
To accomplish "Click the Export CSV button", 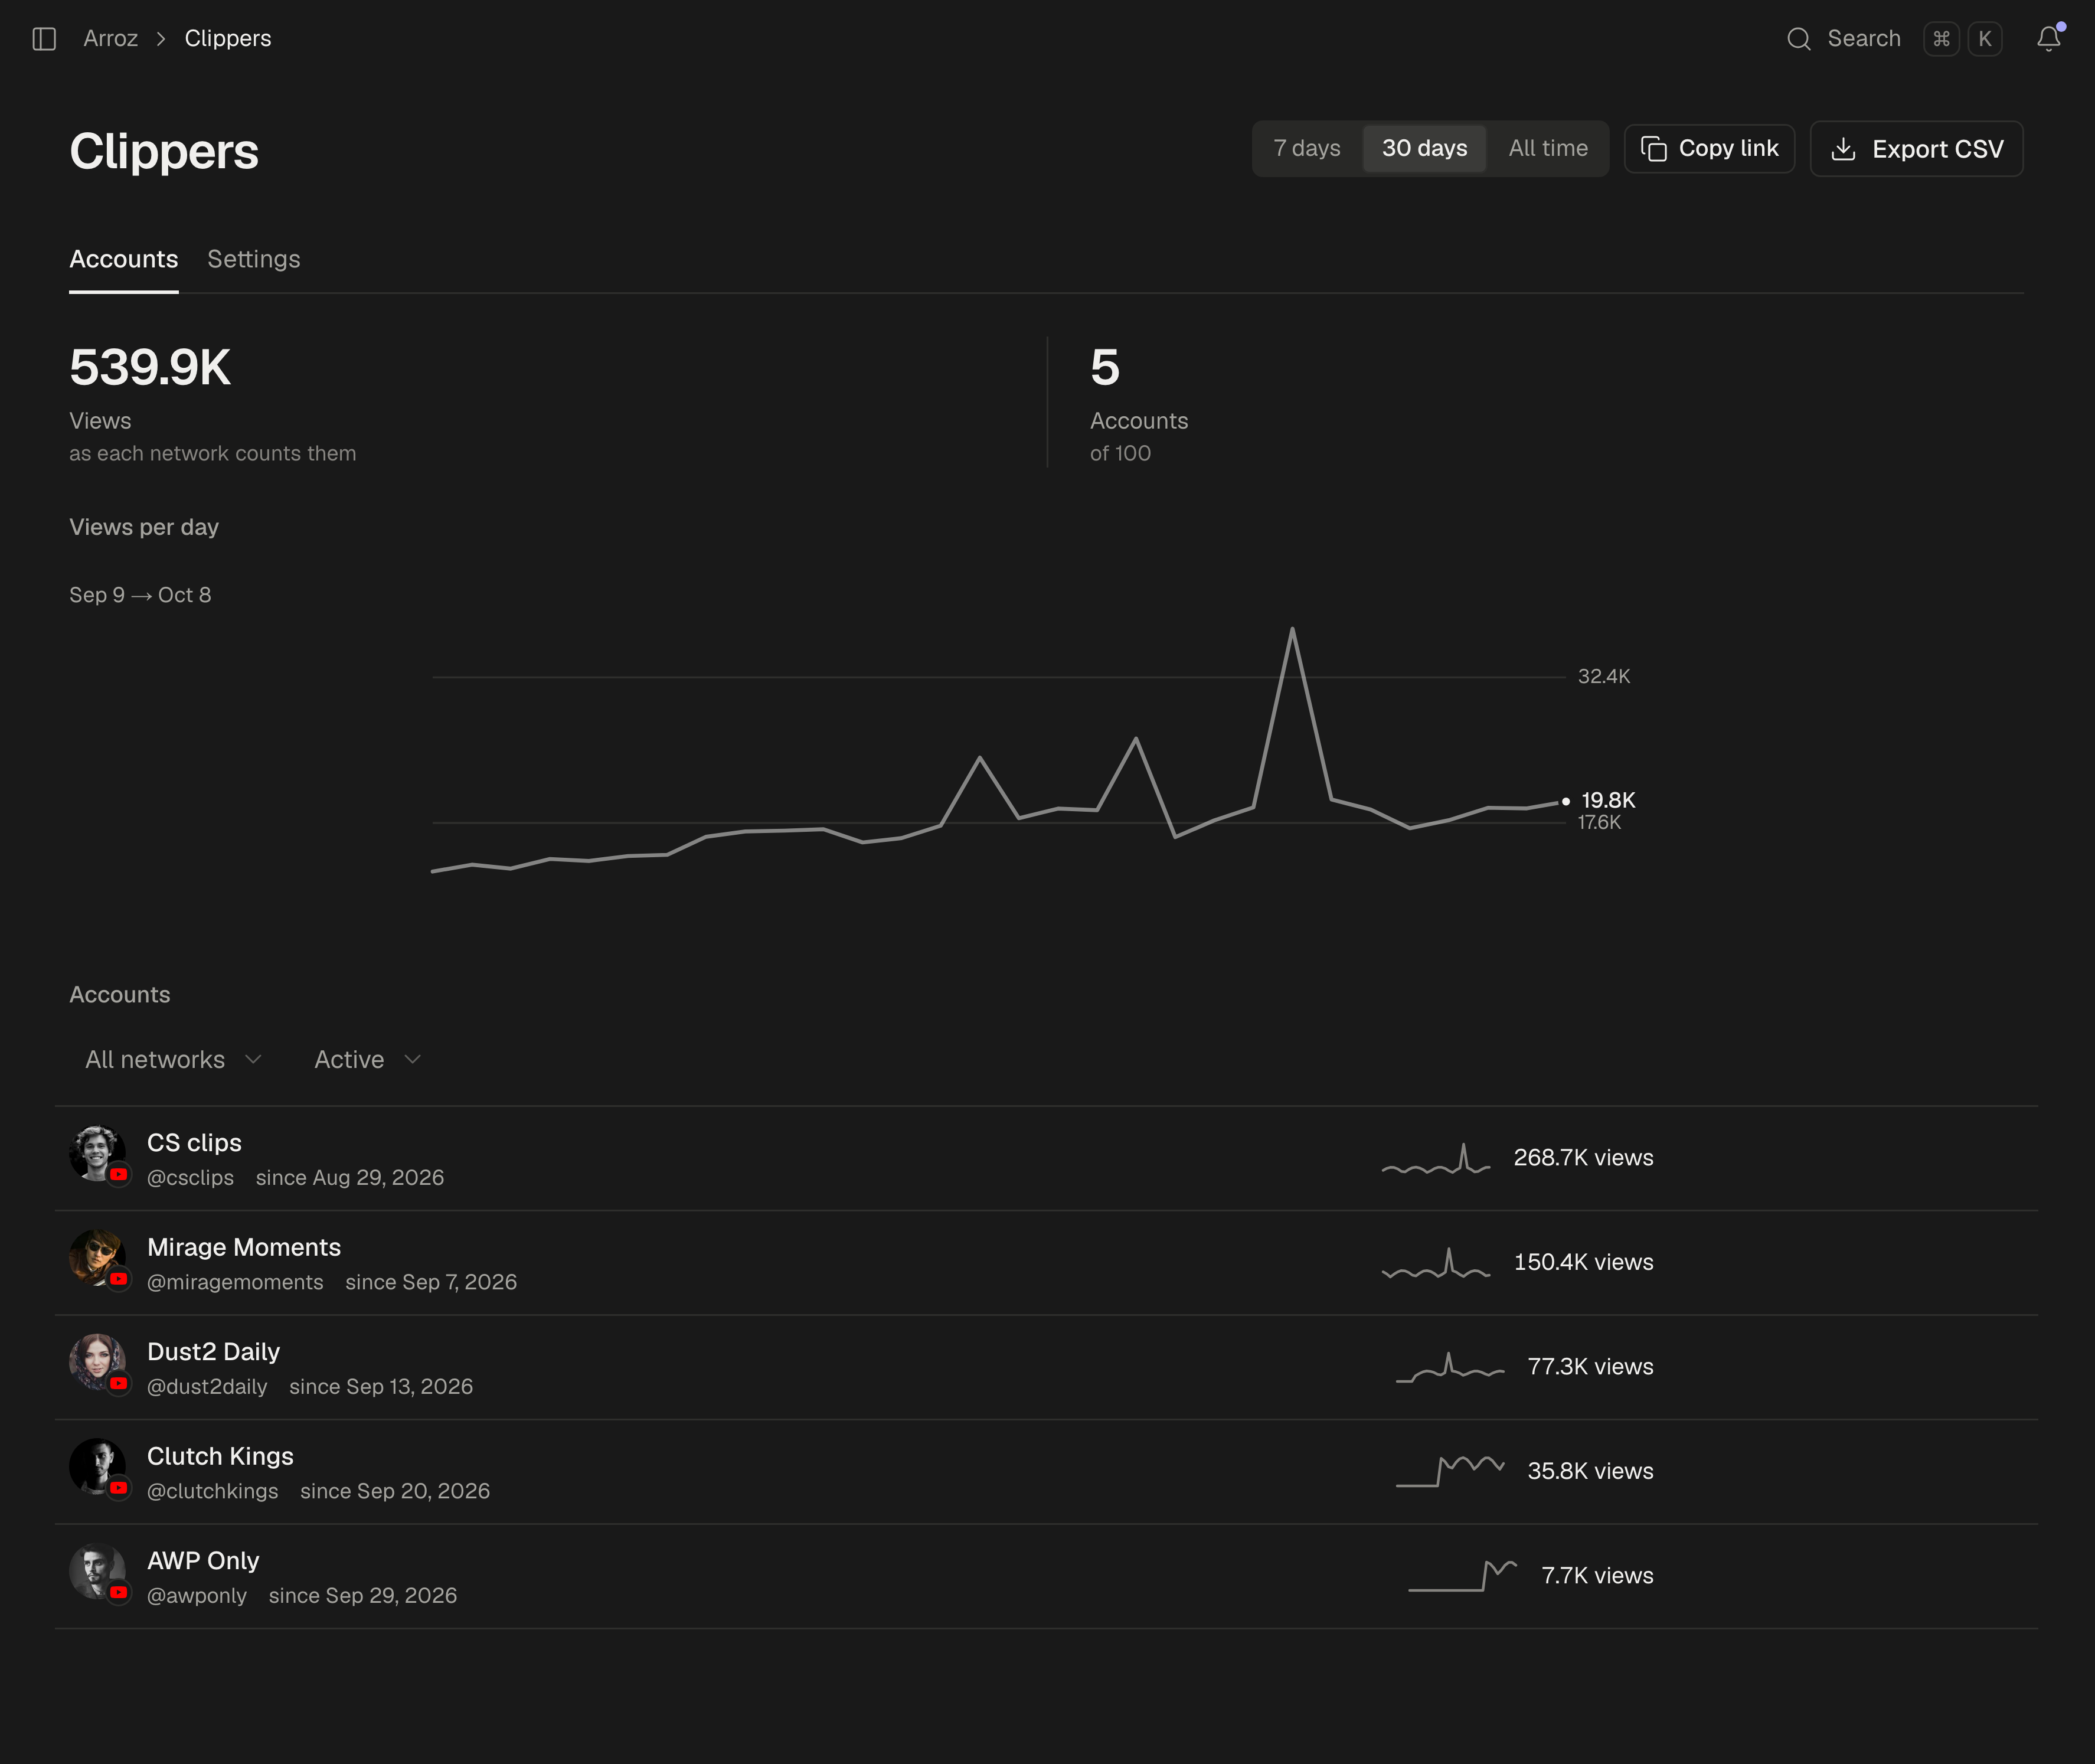I will [x=1916, y=149].
